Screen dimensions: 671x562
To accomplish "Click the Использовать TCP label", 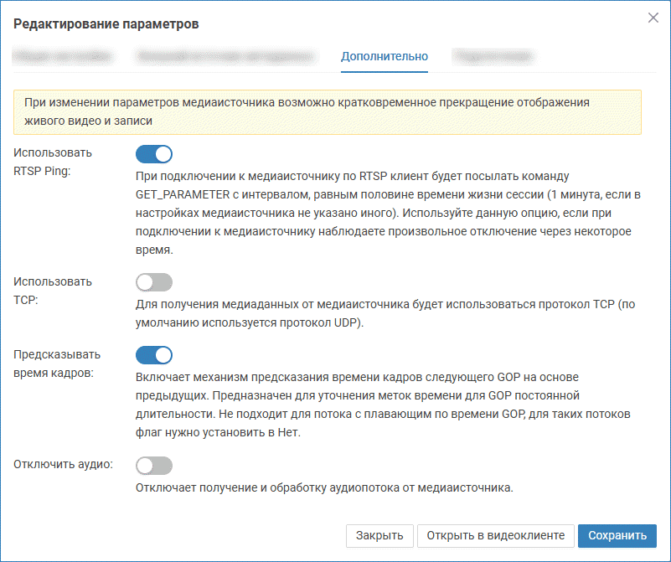I will click(x=54, y=290).
